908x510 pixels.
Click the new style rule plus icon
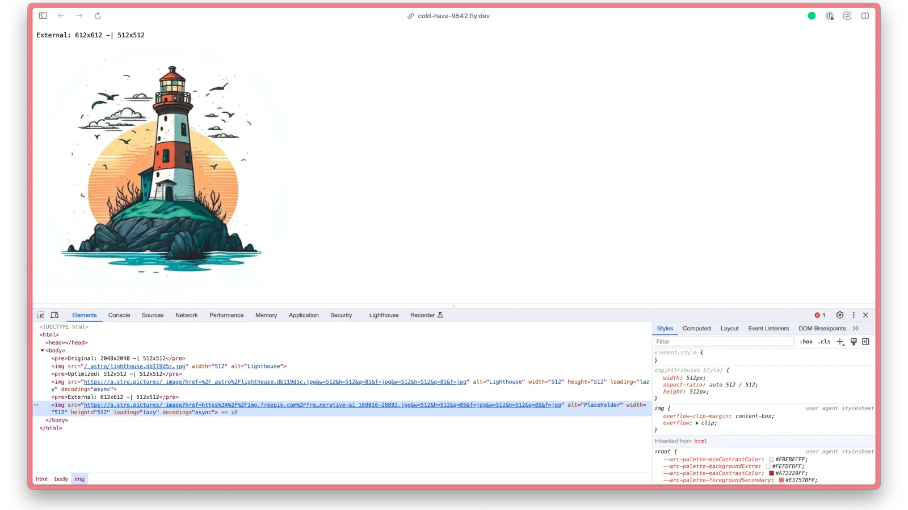click(x=840, y=342)
